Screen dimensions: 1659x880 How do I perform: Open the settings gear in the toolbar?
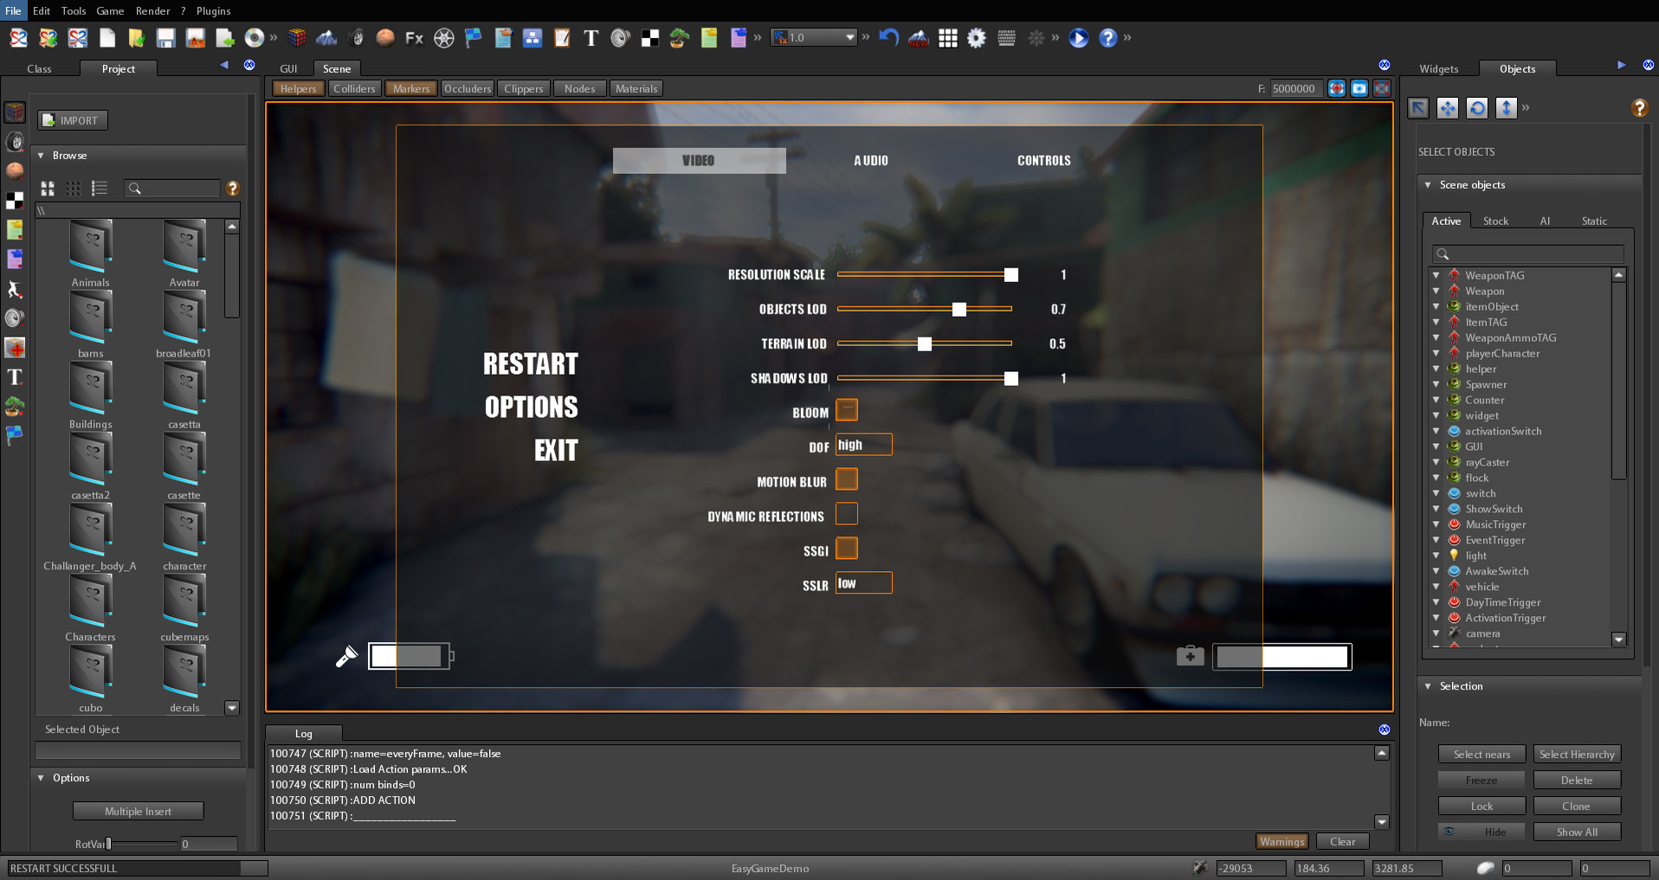977,38
